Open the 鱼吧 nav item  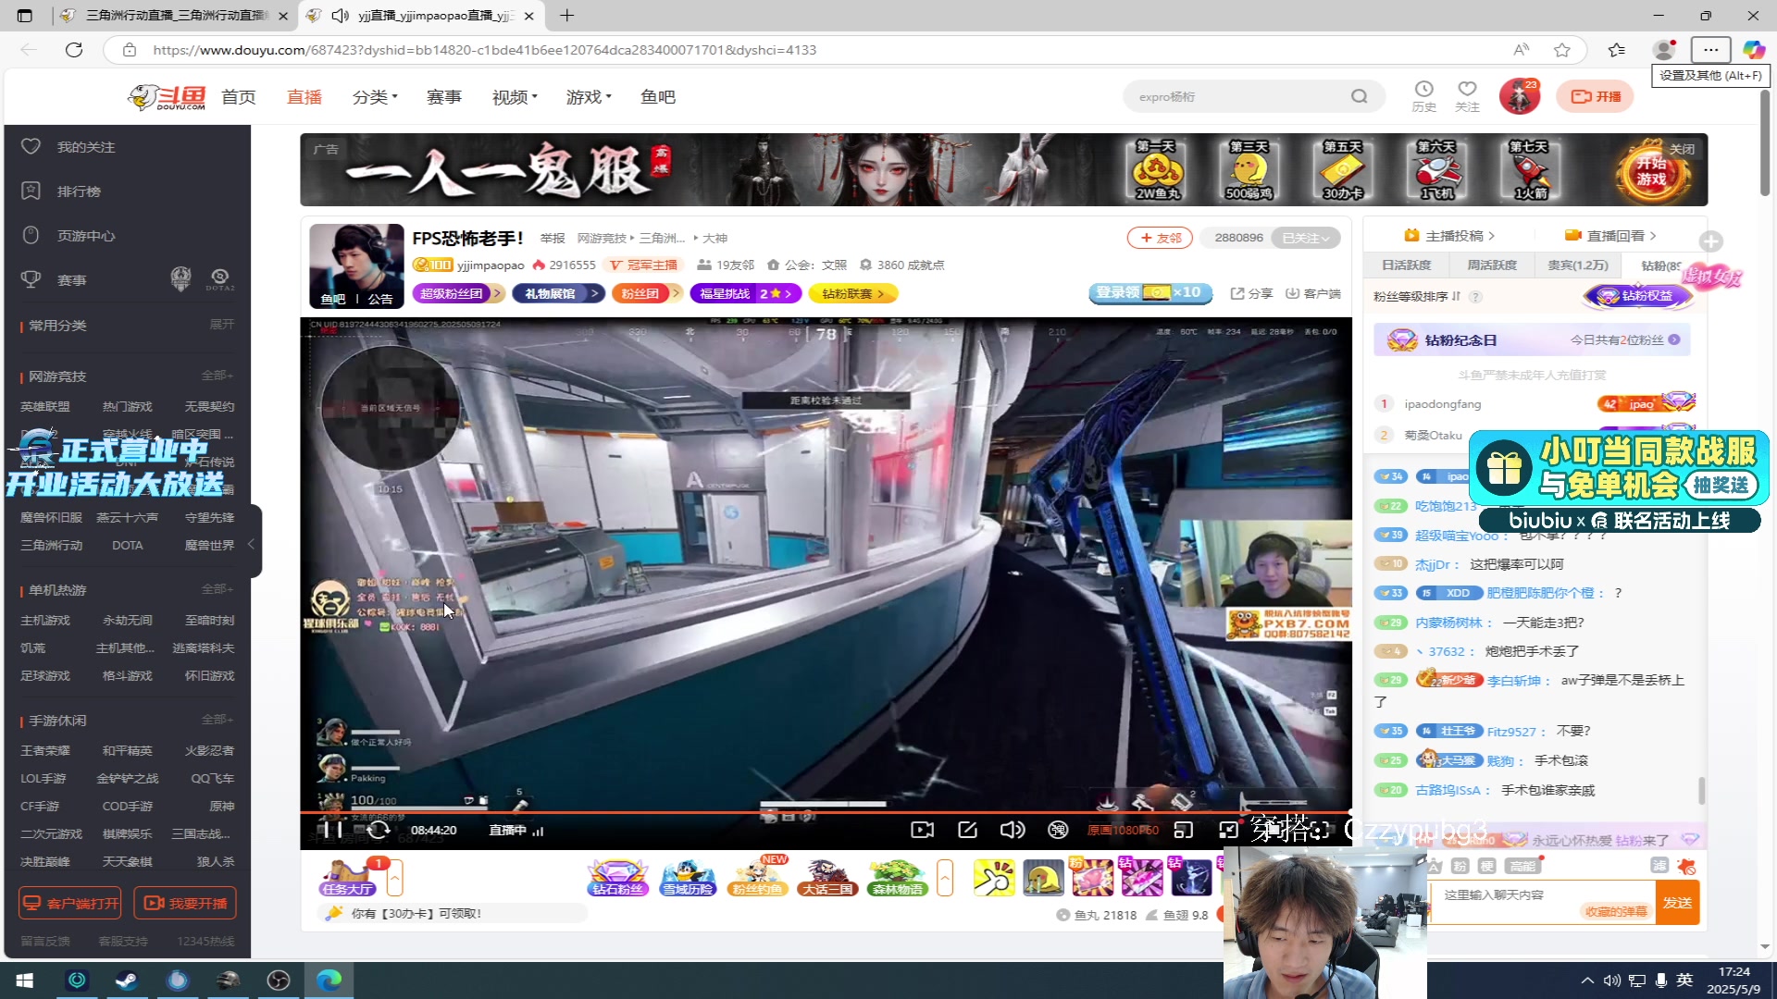657,96
